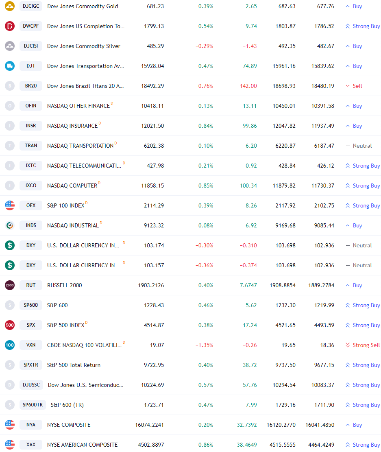
Task: Click Strong Buy rating for DWCPF
Action: click(363, 26)
